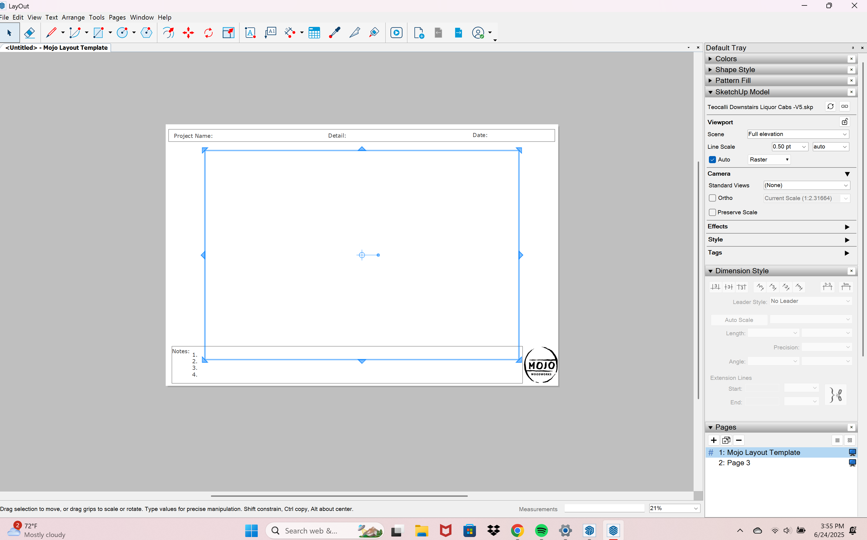Check the Preserve Scale option
This screenshot has width=867, height=540.
712,212
